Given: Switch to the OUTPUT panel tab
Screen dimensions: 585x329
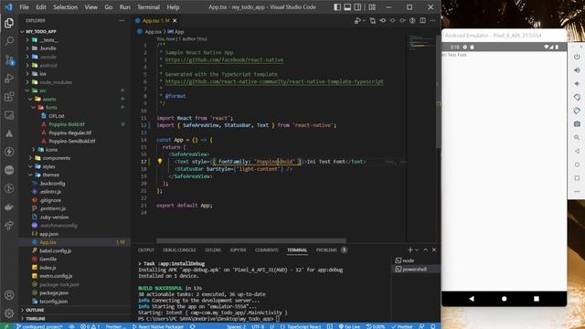Looking at the screenshot, I should tap(146, 249).
